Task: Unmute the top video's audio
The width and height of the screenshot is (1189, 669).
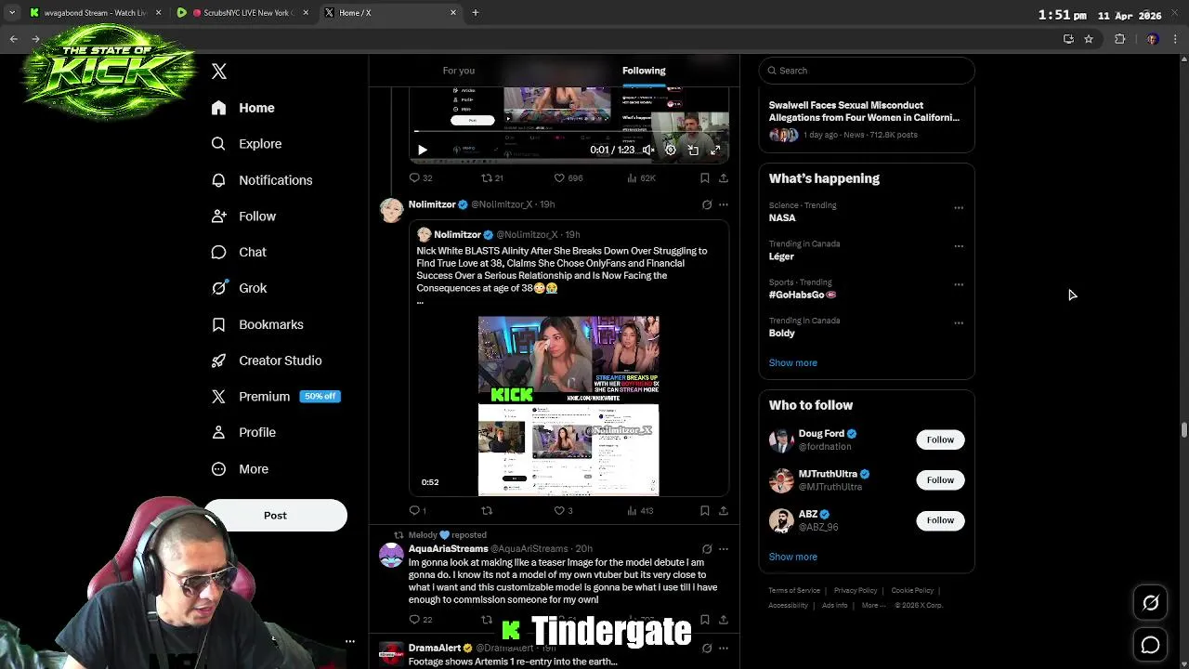Action: [x=648, y=150]
